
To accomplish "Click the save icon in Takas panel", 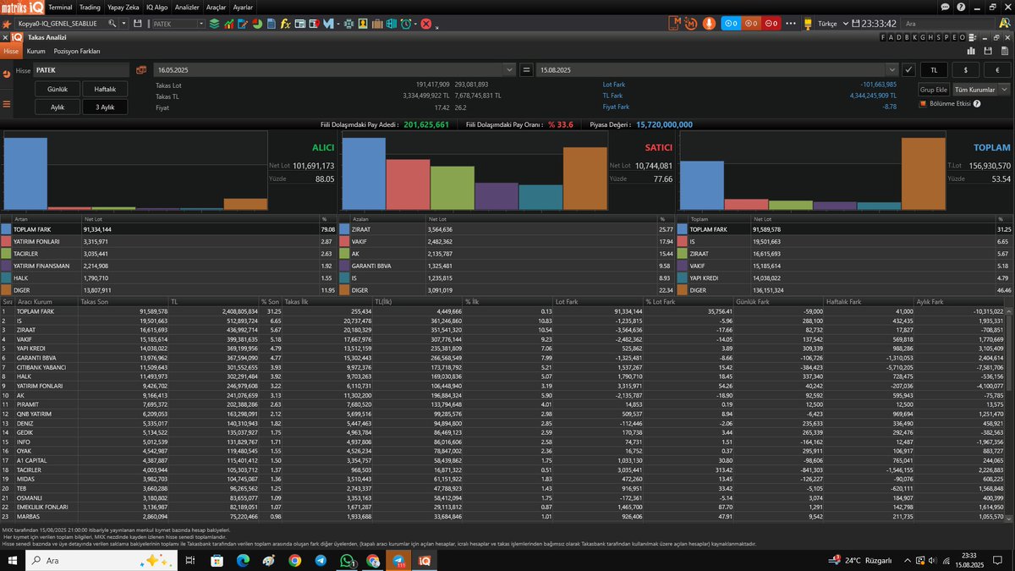I will (x=988, y=51).
